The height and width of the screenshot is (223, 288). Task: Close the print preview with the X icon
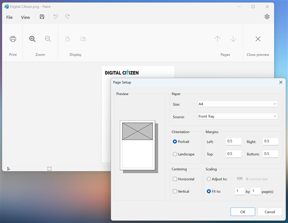pos(258,39)
